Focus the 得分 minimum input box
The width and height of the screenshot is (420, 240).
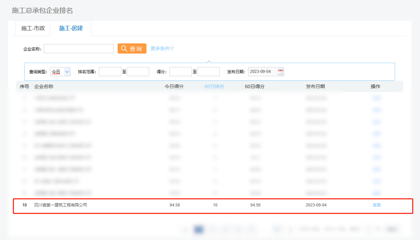pos(180,72)
